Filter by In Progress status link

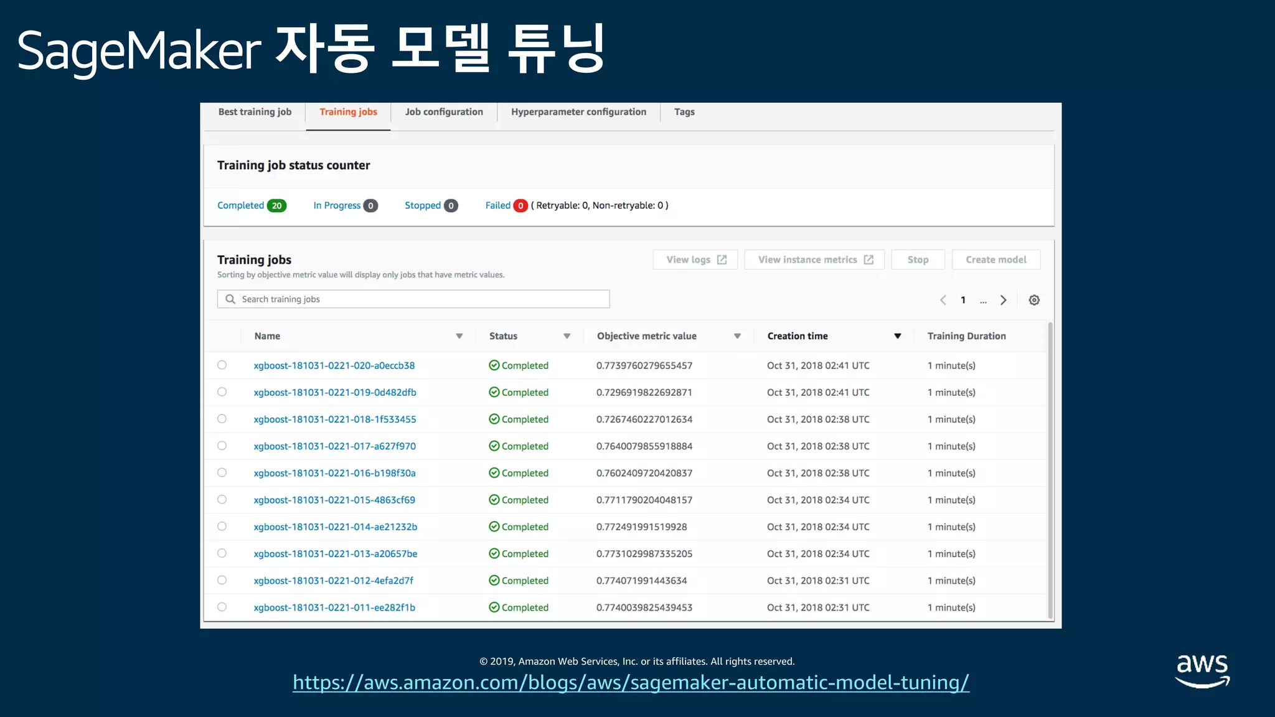(337, 205)
